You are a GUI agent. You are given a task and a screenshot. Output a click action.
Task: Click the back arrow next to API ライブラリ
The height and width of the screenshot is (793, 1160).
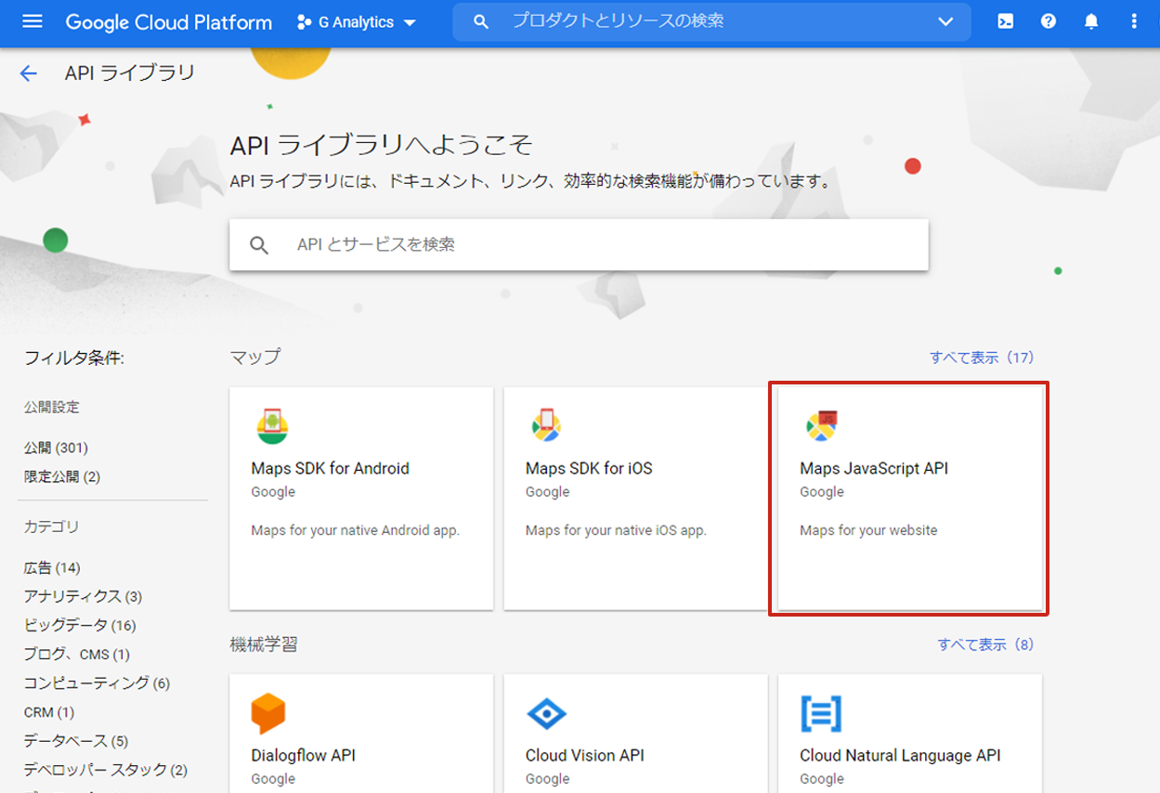[29, 73]
